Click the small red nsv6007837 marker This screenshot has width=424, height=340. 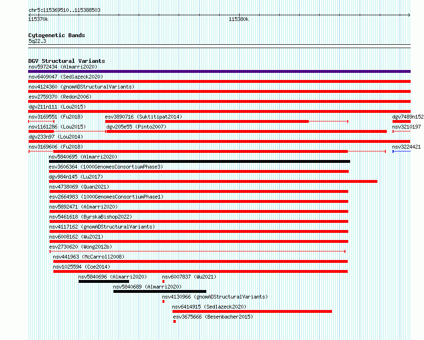point(163,281)
